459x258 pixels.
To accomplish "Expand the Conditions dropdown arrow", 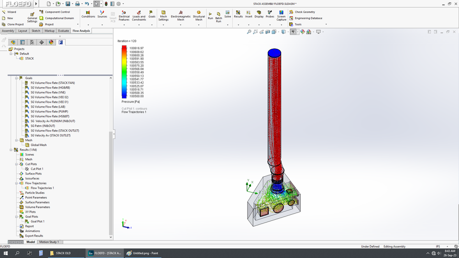I will point(88,25).
